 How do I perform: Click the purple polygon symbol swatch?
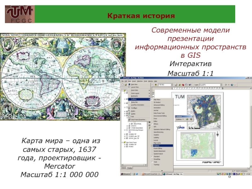tap(130, 132)
